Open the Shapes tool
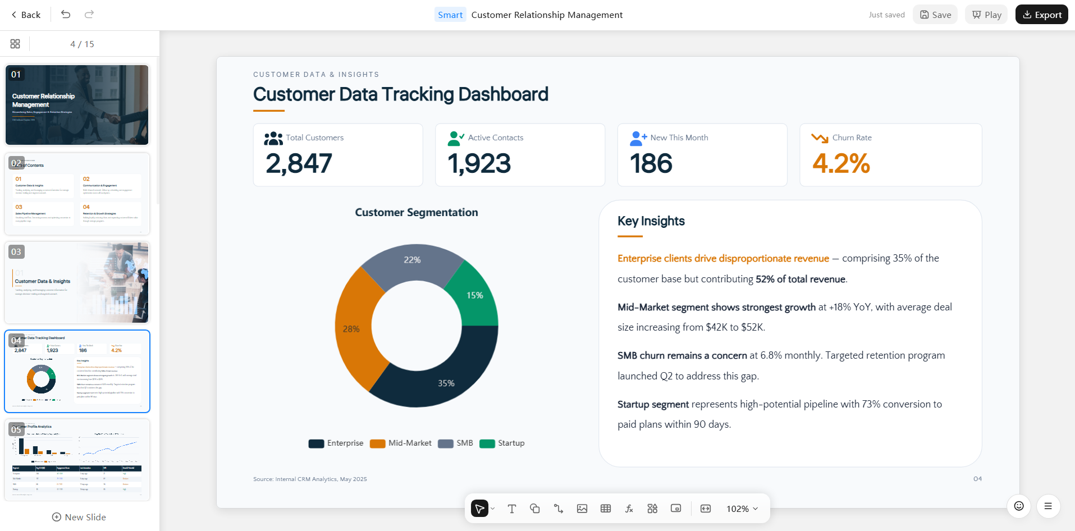The height and width of the screenshot is (531, 1075). click(535, 509)
